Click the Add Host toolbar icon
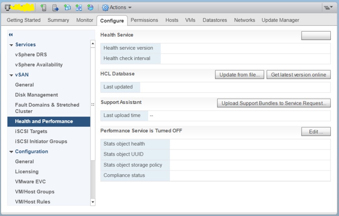The image size is (339, 216). click(44, 7)
